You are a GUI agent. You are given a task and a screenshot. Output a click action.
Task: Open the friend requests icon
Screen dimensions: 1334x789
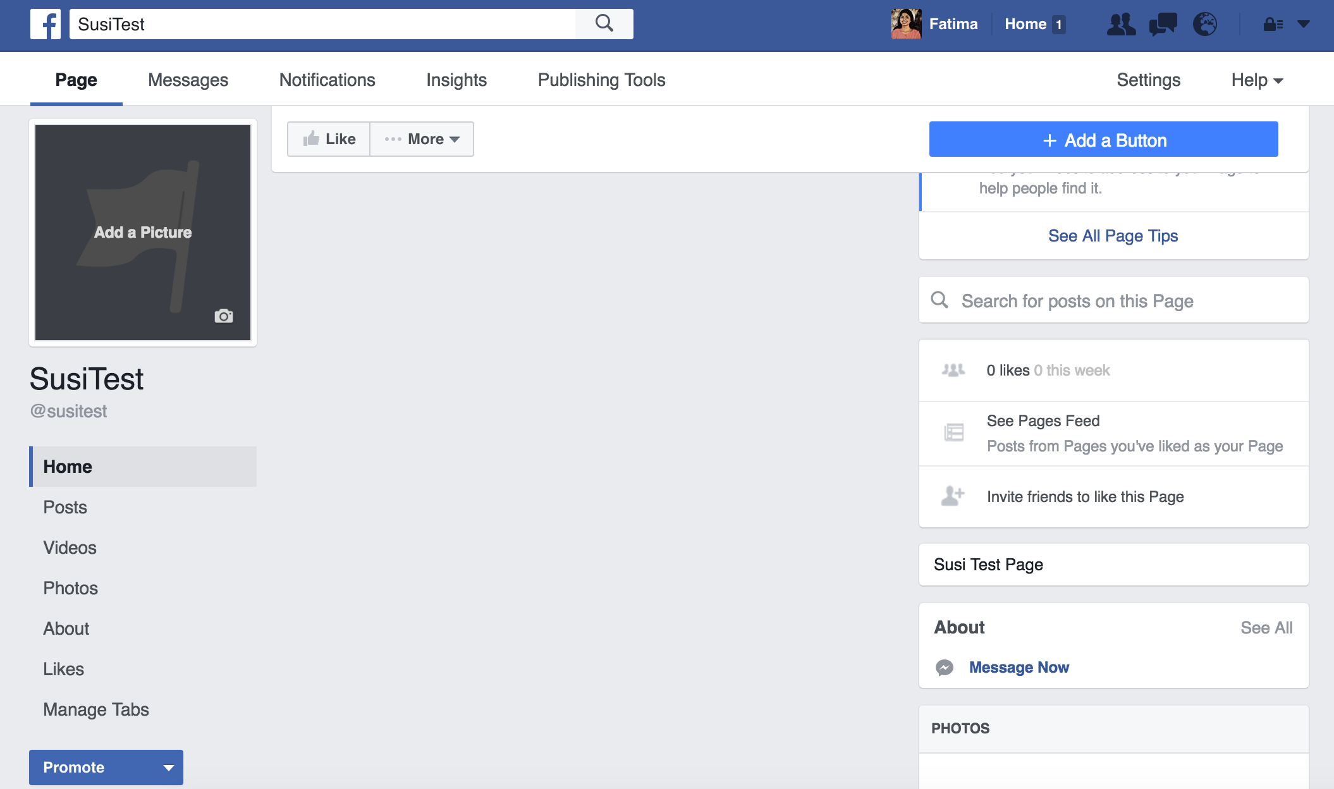tap(1121, 25)
